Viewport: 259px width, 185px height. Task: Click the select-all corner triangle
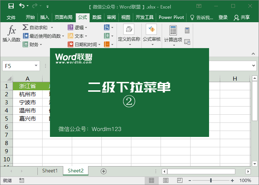tap(9, 78)
